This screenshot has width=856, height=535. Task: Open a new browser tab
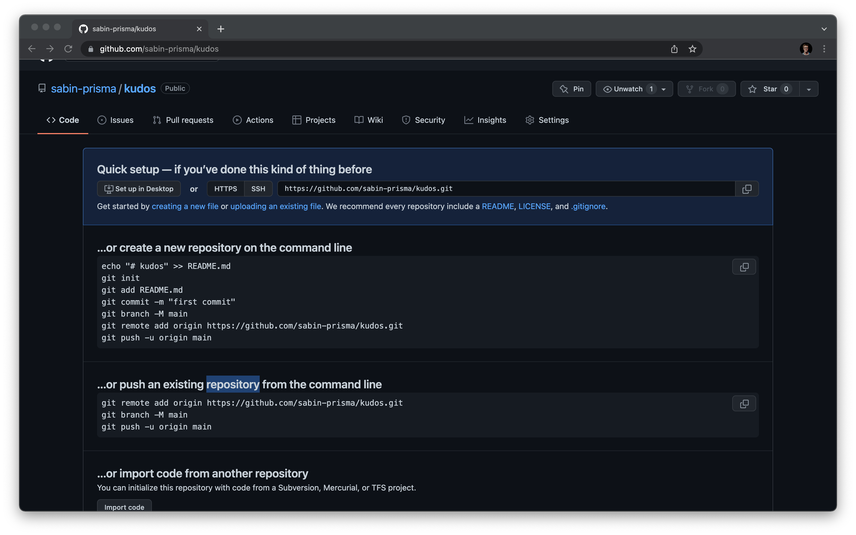click(221, 29)
